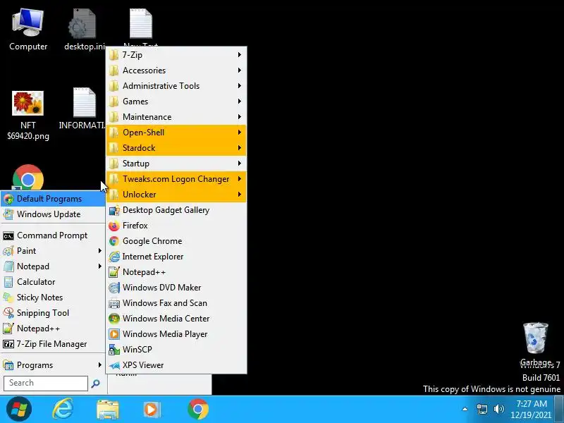Image resolution: width=564 pixels, height=423 pixels.
Task: Expand the 7-Zip folder submenu arrow
Action: [x=239, y=55]
